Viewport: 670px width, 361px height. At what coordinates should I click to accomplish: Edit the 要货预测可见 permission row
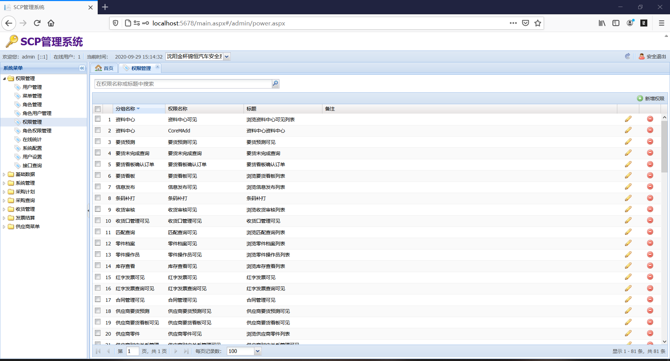pyautogui.click(x=628, y=142)
